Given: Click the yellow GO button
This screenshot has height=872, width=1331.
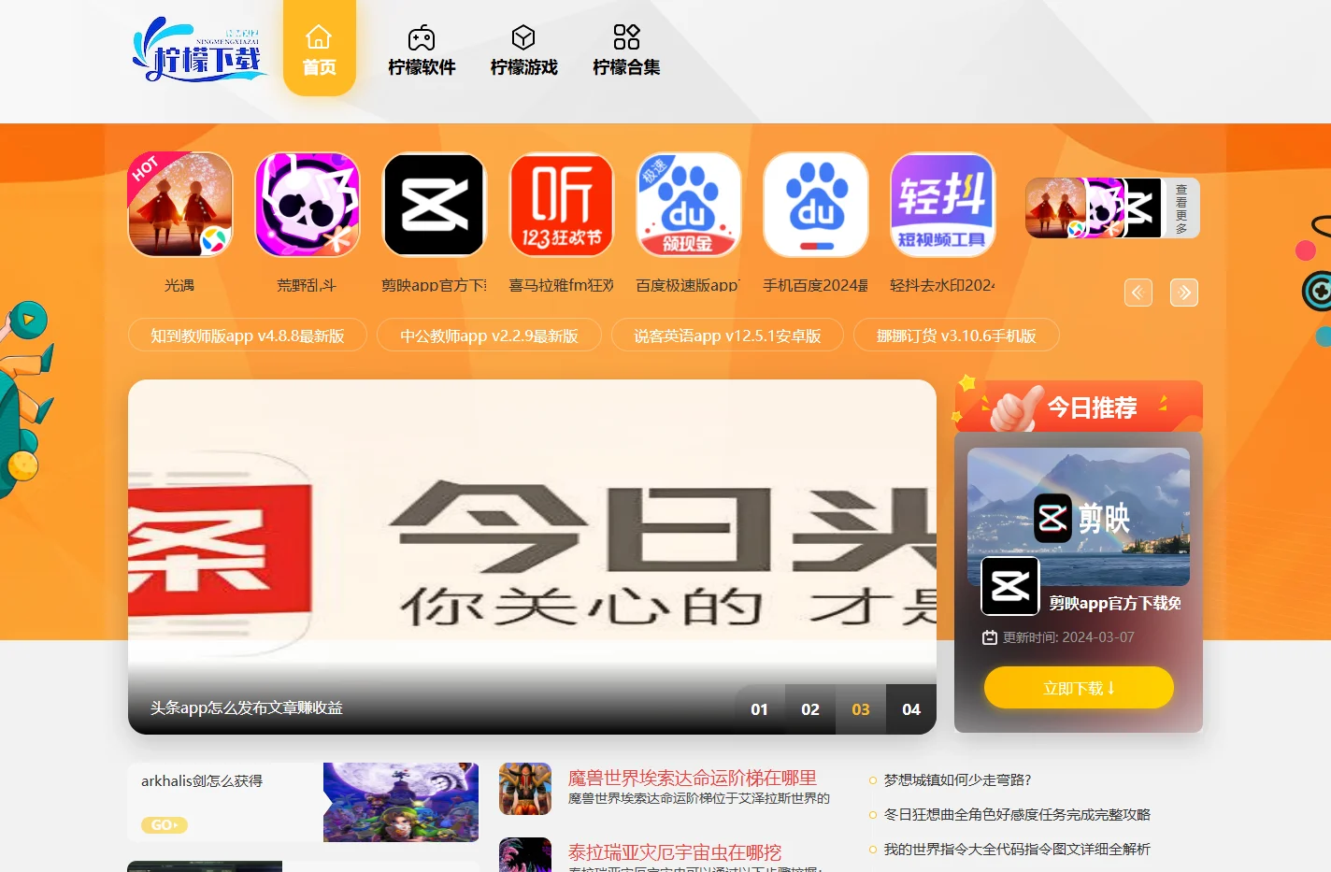Looking at the screenshot, I should (165, 825).
